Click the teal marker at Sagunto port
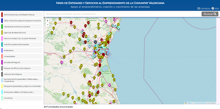Image resolution: width=220 pixels, height=109 pixels. coord(119,28)
